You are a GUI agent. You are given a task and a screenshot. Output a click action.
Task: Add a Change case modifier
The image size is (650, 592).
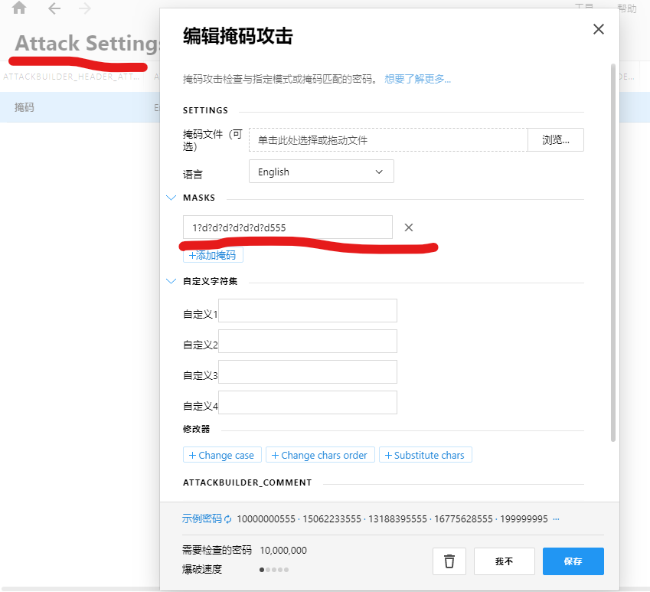[x=222, y=455]
